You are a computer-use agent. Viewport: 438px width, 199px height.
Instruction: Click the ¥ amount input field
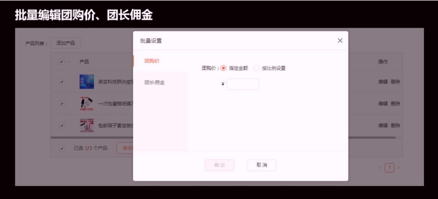243,84
